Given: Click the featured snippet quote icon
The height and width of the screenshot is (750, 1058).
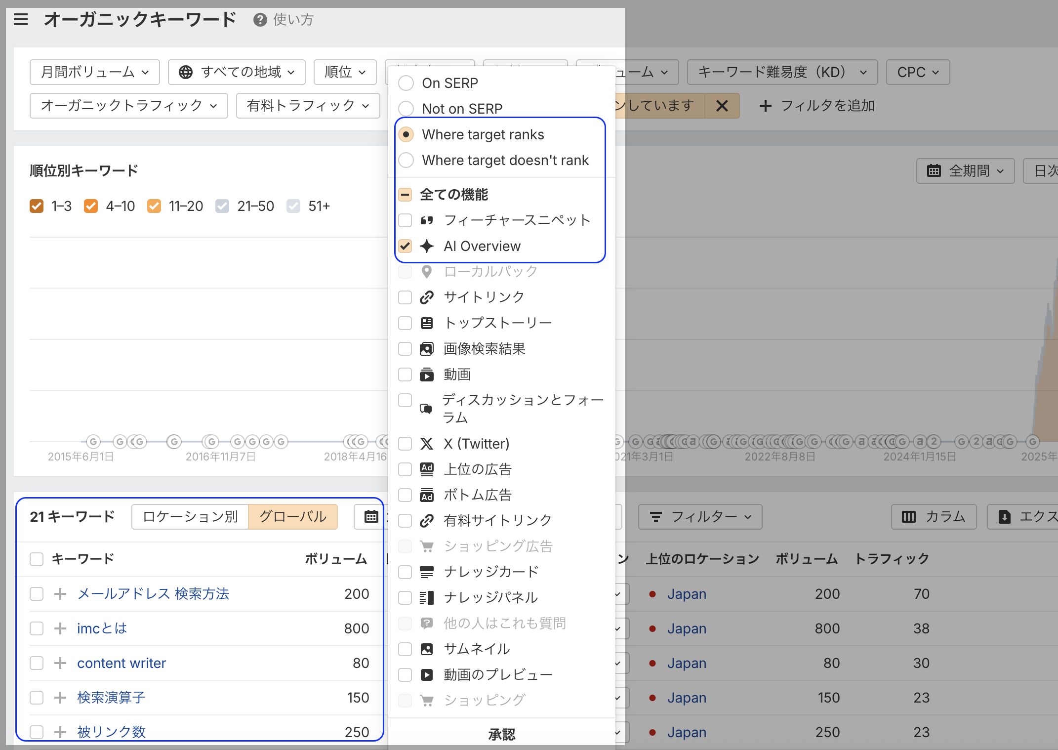Looking at the screenshot, I should pos(427,220).
